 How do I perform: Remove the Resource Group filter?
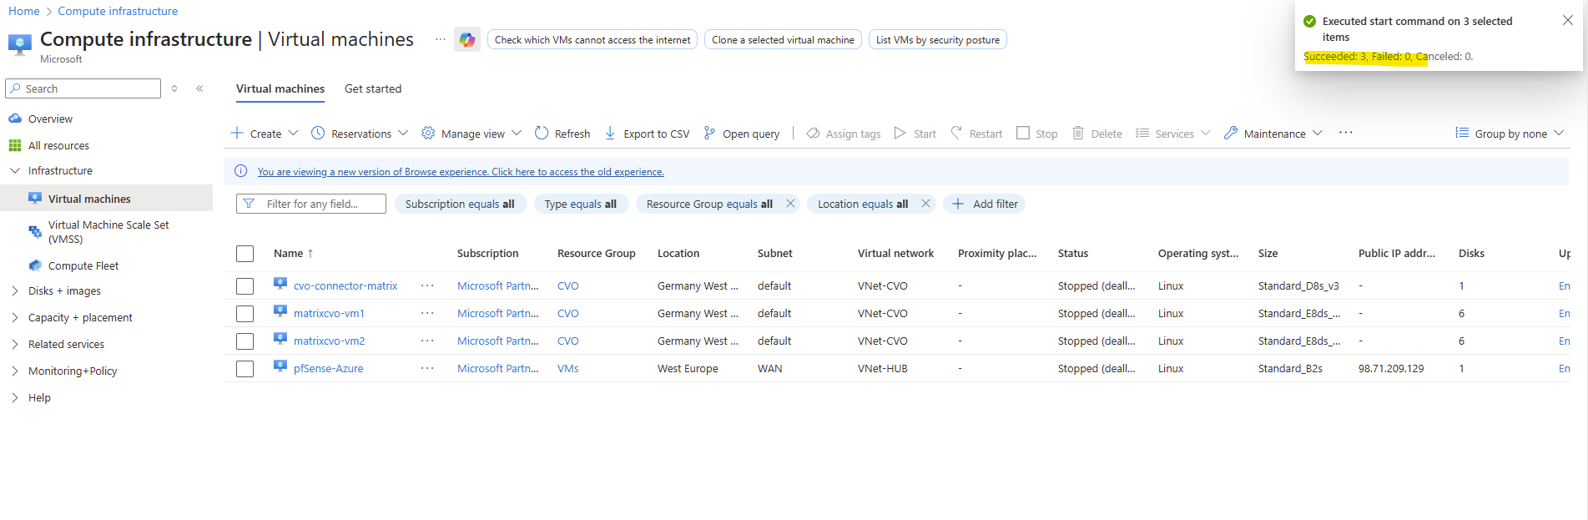[x=789, y=204]
